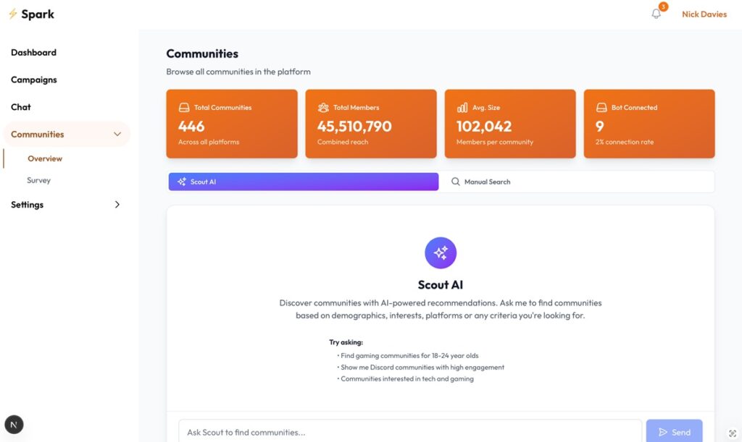Screen dimensions: 742x442
Task: Switch to the Manual Search tab
Action: (x=575, y=182)
